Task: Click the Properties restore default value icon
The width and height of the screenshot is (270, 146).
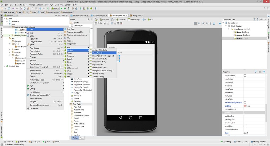Action: [x=260, y=72]
